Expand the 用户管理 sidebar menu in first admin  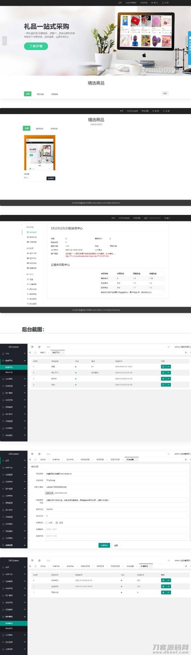[13, 393]
